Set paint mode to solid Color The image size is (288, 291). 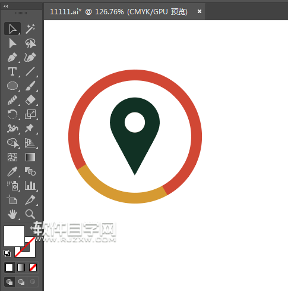tap(9, 268)
